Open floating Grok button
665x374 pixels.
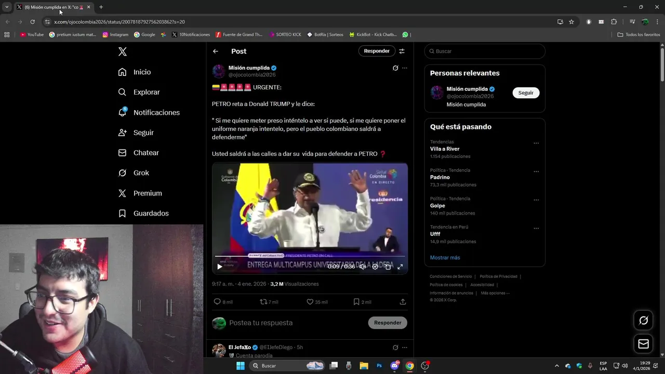(643, 320)
